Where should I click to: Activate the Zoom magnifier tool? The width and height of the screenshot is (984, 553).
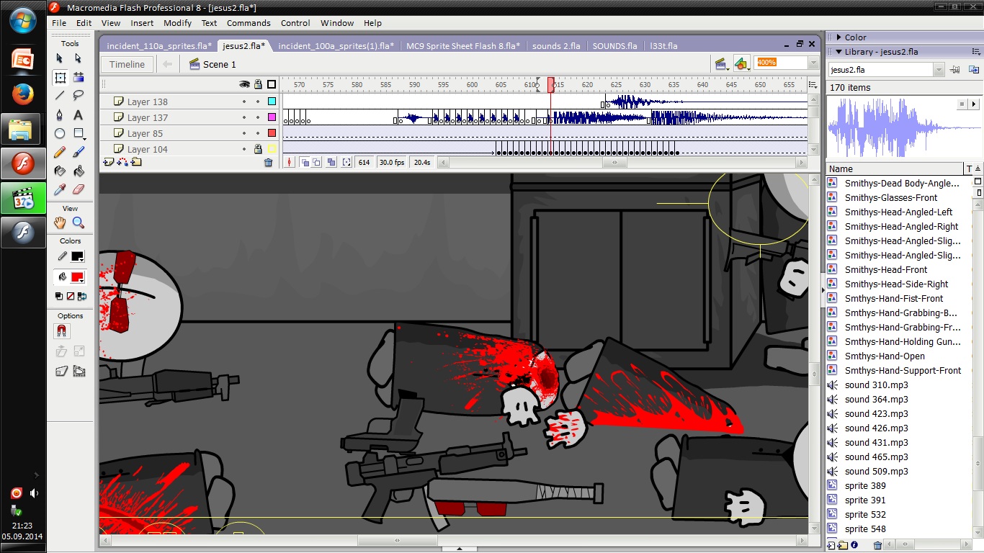tap(79, 222)
